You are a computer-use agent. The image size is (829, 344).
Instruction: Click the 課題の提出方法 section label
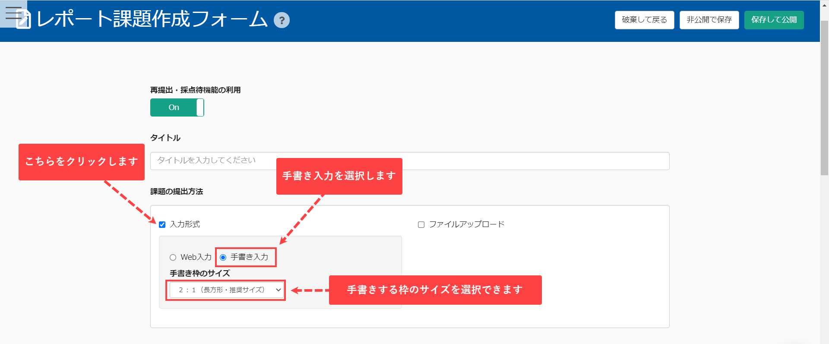pyautogui.click(x=177, y=192)
